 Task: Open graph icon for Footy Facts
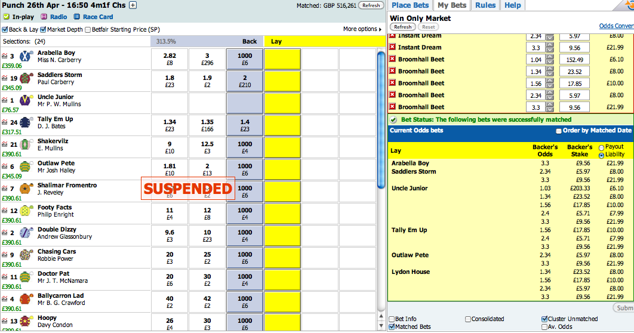click(4, 211)
